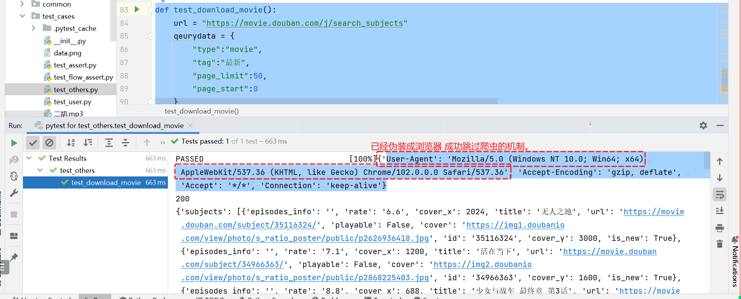
Task: Open the douban search_subjects URL in code
Action: click(304, 23)
